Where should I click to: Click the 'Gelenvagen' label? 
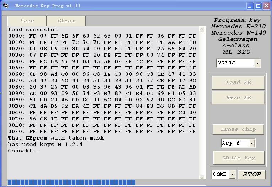238,39
